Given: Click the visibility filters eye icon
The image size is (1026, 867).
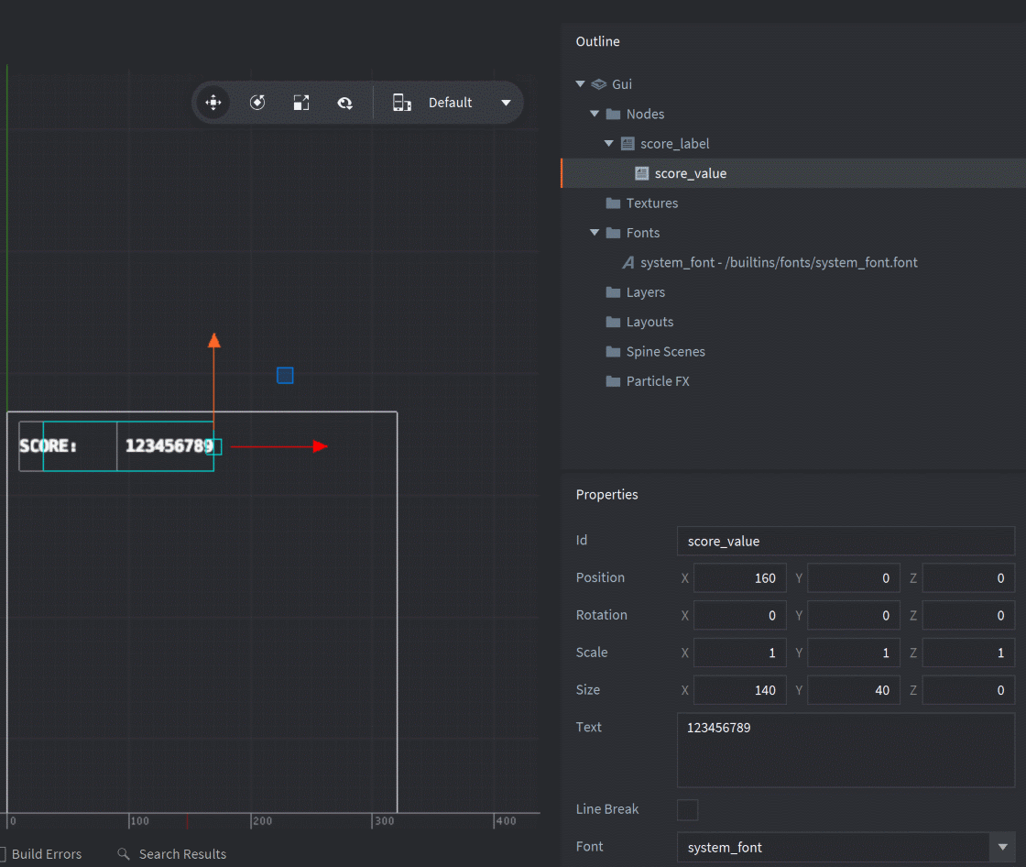Looking at the screenshot, I should (x=345, y=103).
